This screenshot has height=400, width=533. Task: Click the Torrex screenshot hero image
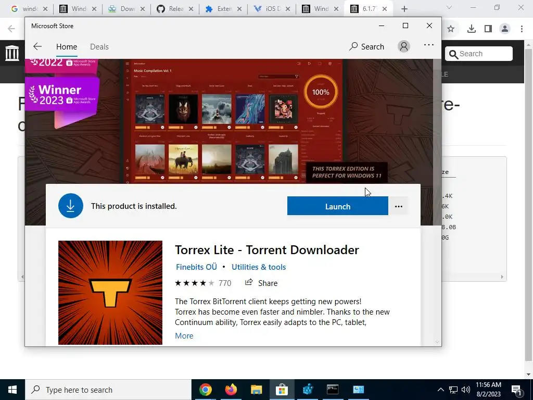[x=233, y=121]
